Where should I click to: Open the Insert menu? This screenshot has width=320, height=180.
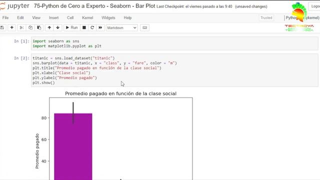(53, 18)
